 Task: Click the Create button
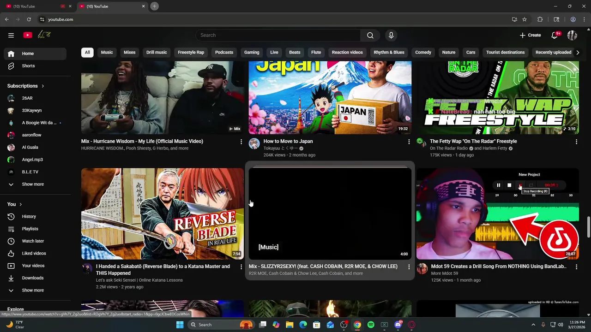point(530,35)
